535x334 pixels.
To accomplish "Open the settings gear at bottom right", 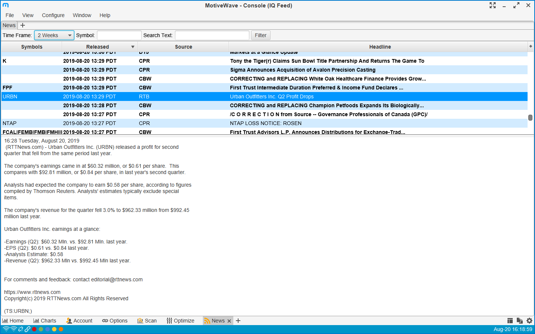I will pos(529,321).
